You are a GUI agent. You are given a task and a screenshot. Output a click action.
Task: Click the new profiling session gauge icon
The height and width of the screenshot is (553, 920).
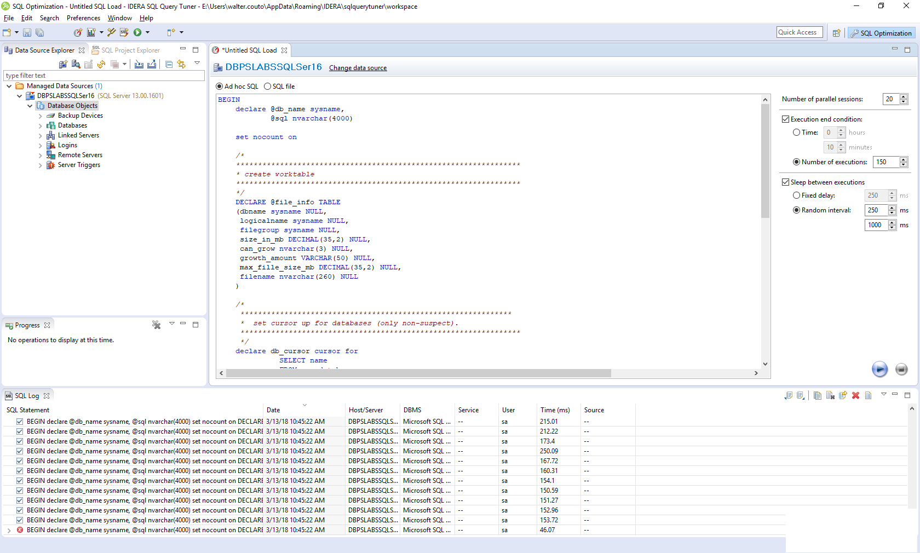coord(78,32)
